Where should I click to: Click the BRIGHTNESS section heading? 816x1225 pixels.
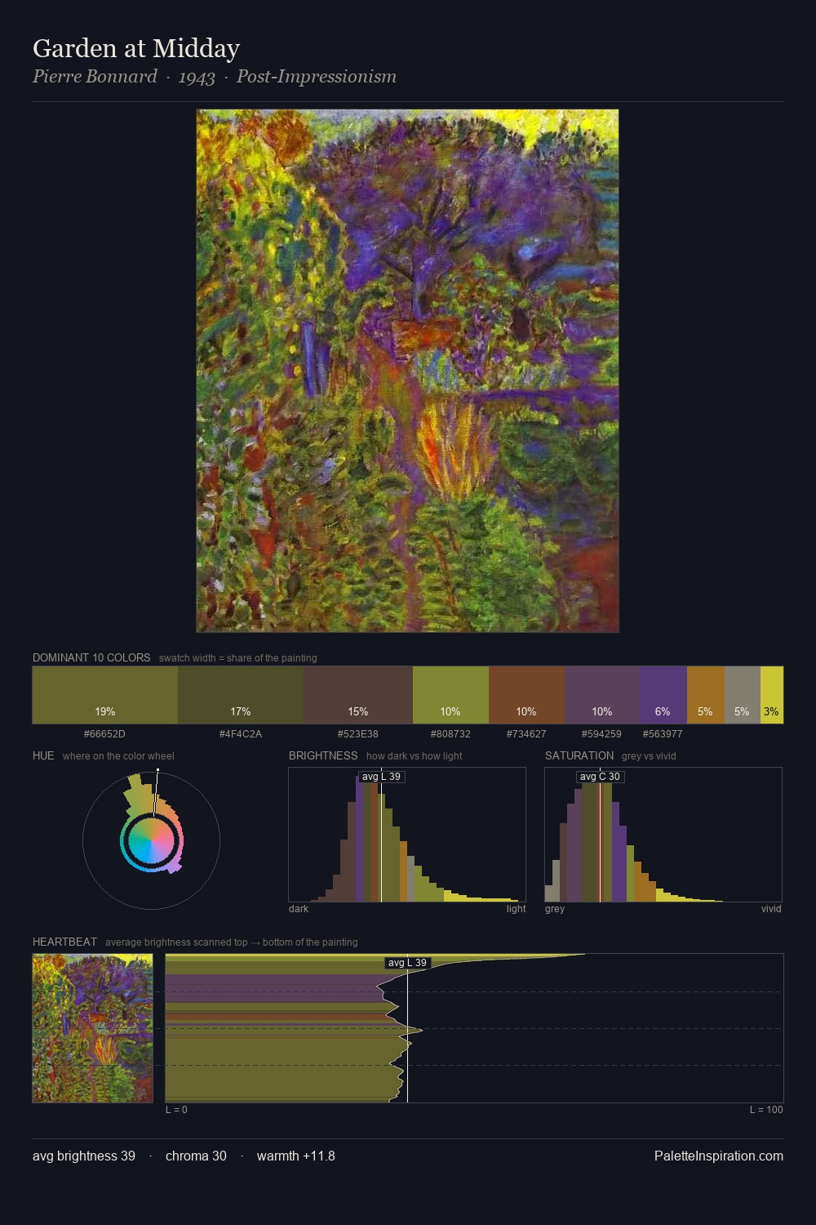[323, 755]
